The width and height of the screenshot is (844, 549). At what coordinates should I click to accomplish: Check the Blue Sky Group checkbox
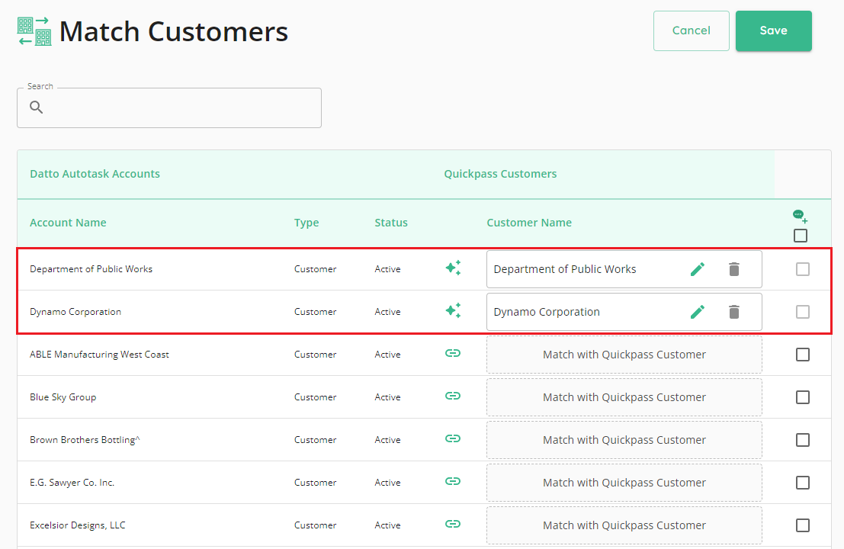coord(803,397)
